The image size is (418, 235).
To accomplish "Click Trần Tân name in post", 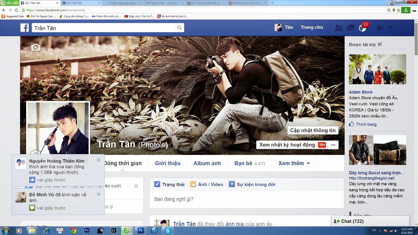I will 184,224.
